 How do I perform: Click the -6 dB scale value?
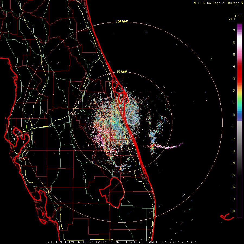coord(233,187)
